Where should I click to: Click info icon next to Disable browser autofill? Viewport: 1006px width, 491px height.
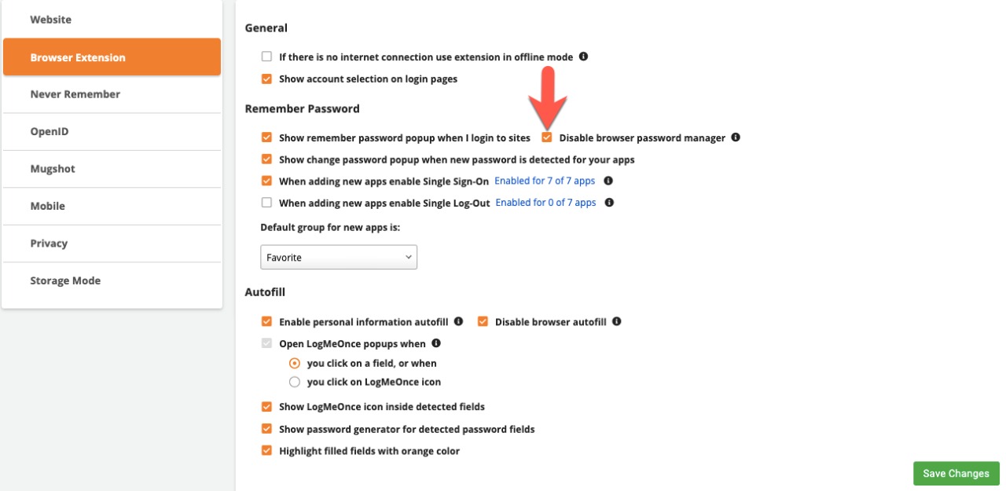click(617, 321)
